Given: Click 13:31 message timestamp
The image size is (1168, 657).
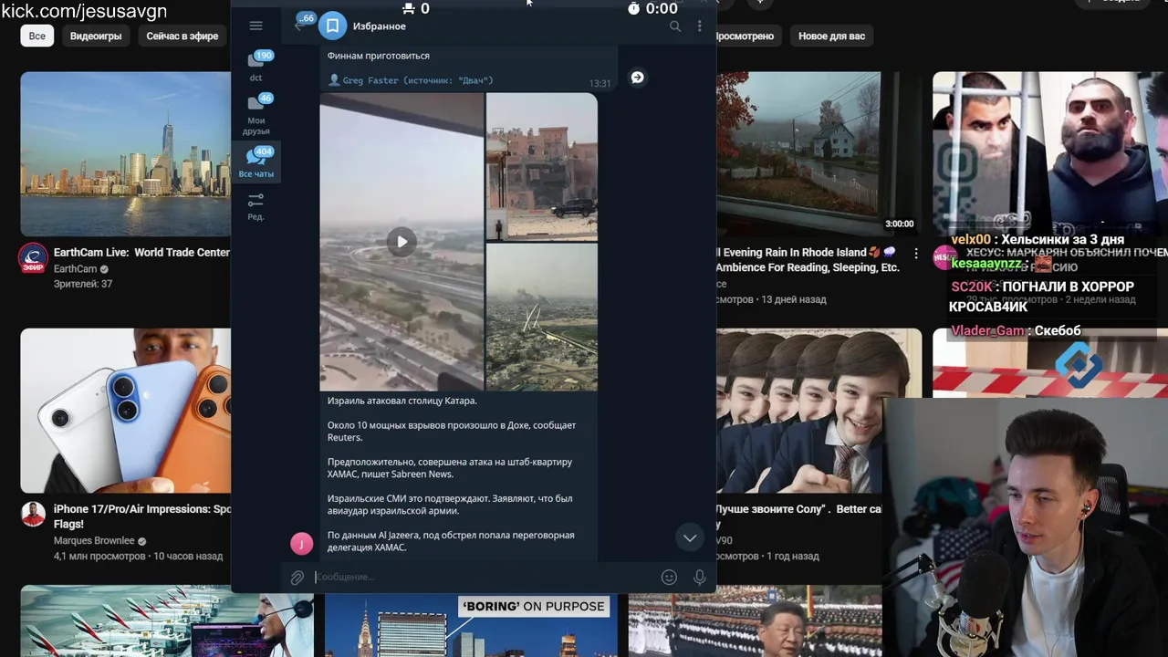Looking at the screenshot, I should tap(600, 83).
